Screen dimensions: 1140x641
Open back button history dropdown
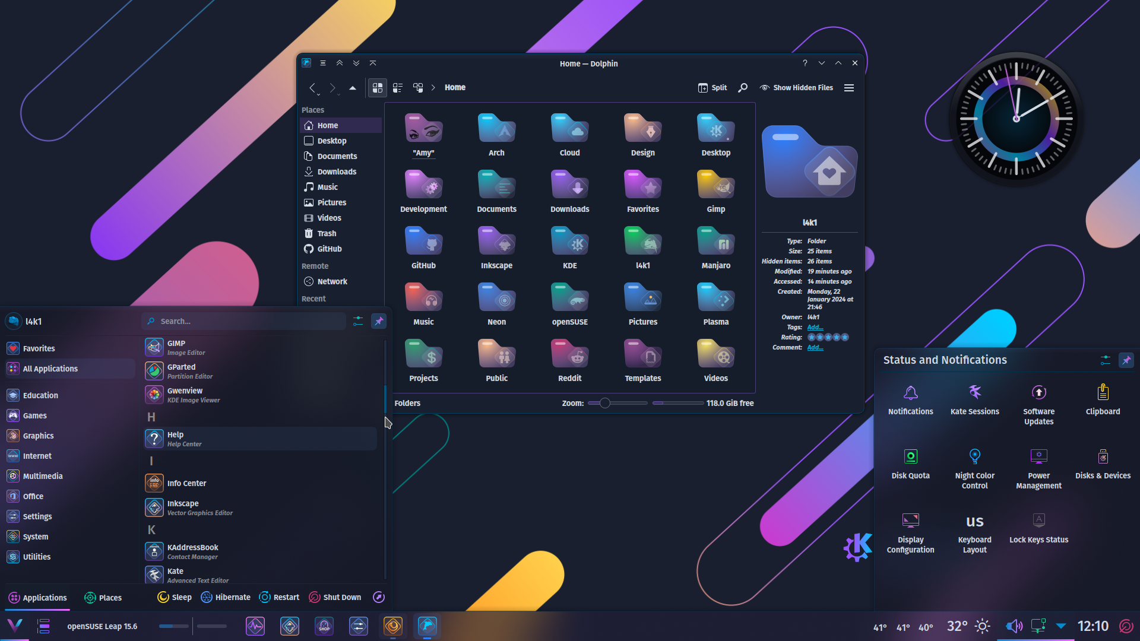tap(318, 95)
